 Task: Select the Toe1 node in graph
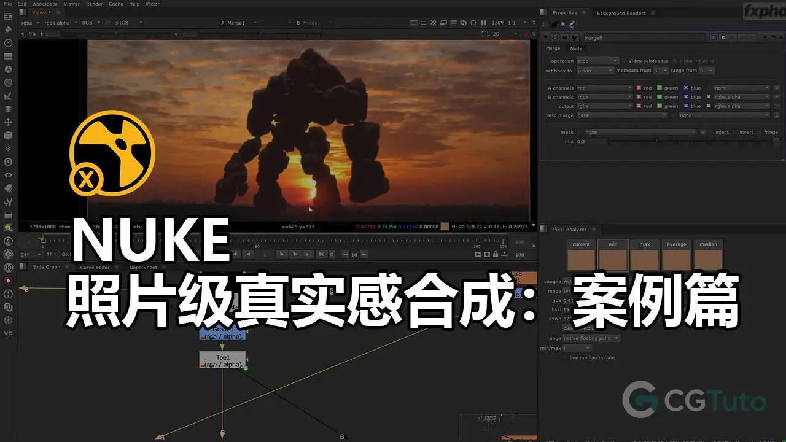[222, 360]
